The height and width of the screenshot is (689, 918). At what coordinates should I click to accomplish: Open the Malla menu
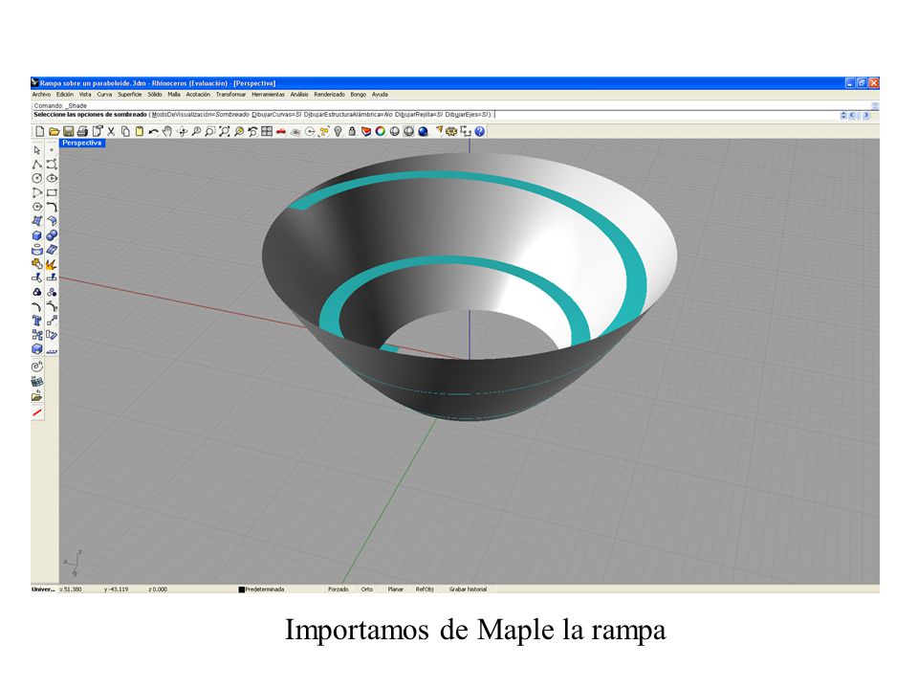pyautogui.click(x=174, y=95)
